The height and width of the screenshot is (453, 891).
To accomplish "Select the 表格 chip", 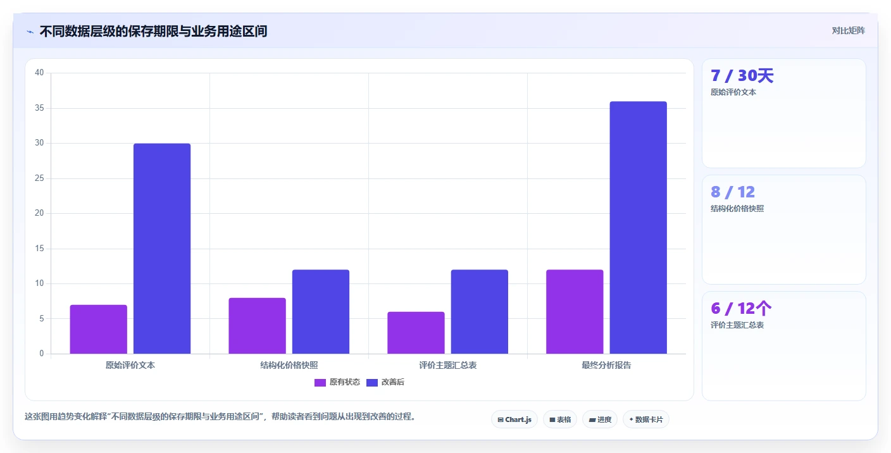I will tap(560, 419).
